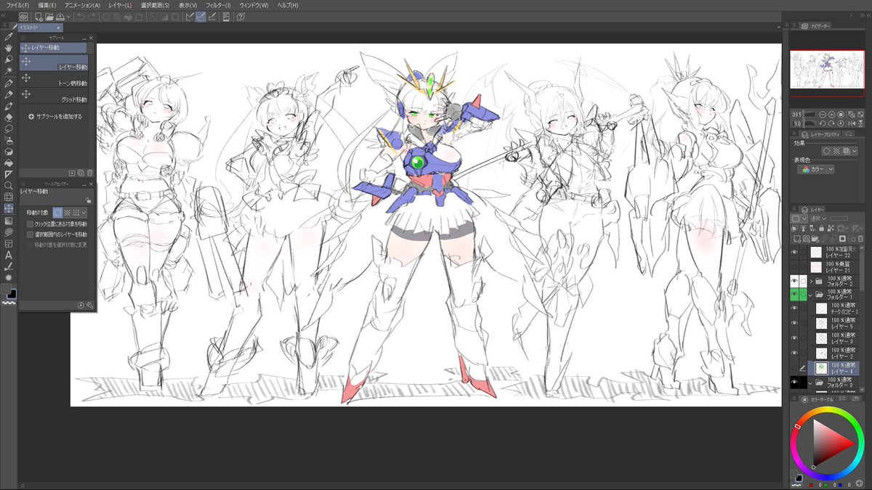Select the Hand (move canvas) tool
Screen dimensions: 872x490
(8, 47)
